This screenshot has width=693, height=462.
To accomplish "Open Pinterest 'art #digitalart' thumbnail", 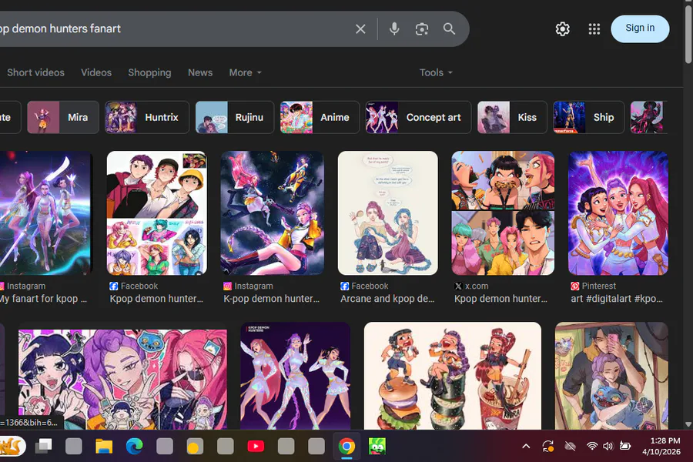I will 618,213.
